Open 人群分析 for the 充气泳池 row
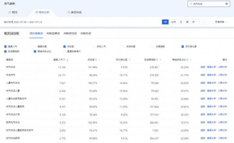 pos(223,67)
